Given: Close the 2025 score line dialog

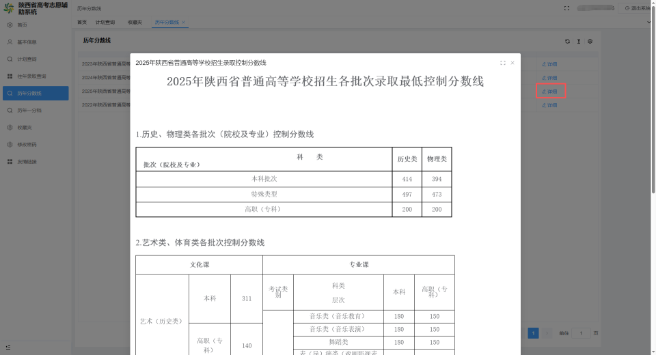Looking at the screenshot, I should pos(512,63).
